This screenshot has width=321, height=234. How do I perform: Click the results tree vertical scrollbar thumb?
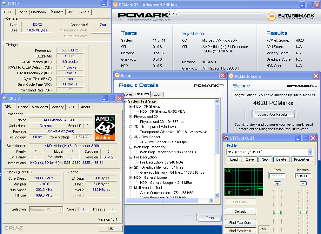pos(217,130)
